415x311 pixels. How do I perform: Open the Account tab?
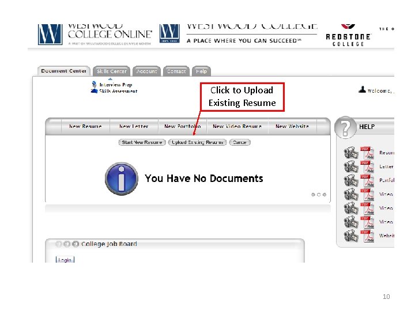146,71
